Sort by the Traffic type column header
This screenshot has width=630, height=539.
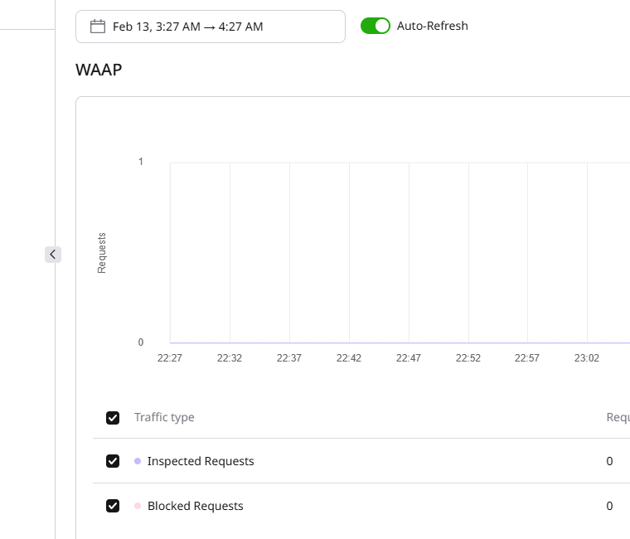click(x=164, y=417)
